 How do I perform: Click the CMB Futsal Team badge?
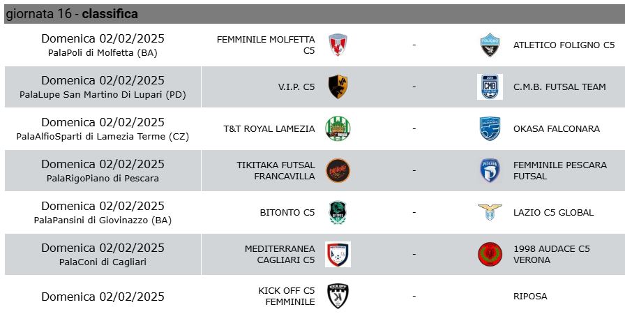click(x=490, y=87)
